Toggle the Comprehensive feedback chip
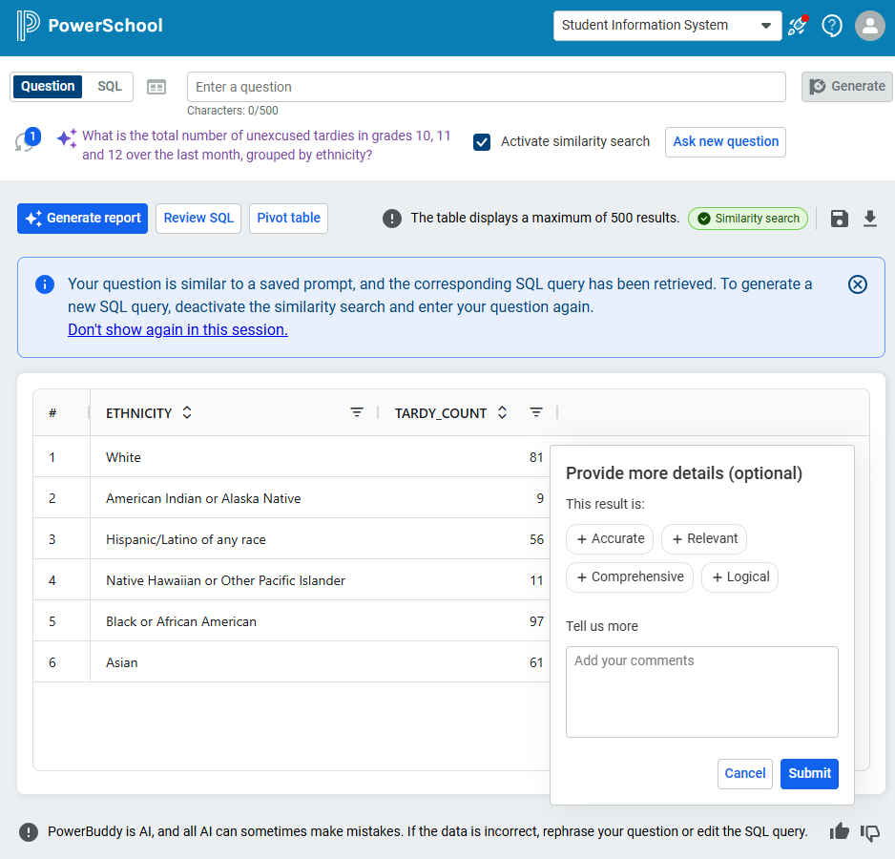 point(630,577)
